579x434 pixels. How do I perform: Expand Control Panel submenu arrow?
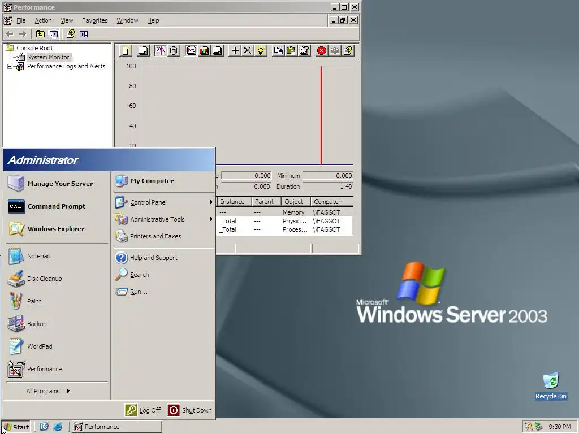211,202
